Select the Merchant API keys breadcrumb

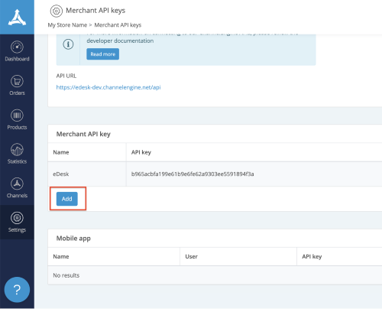118,25
